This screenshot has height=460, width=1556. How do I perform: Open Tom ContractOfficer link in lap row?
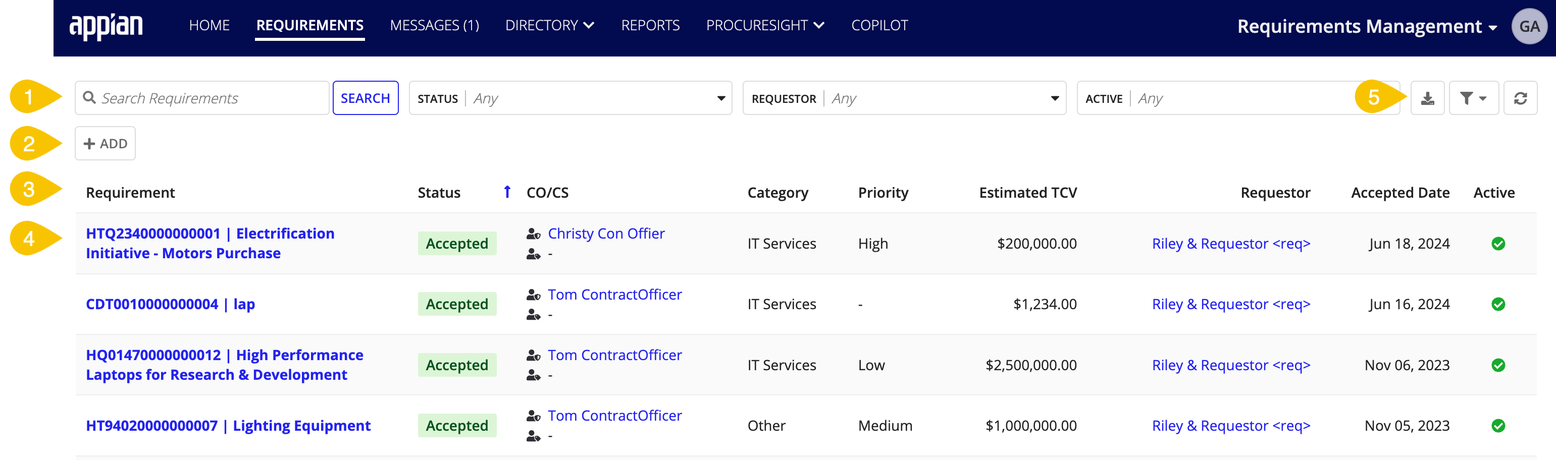point(615,295)
